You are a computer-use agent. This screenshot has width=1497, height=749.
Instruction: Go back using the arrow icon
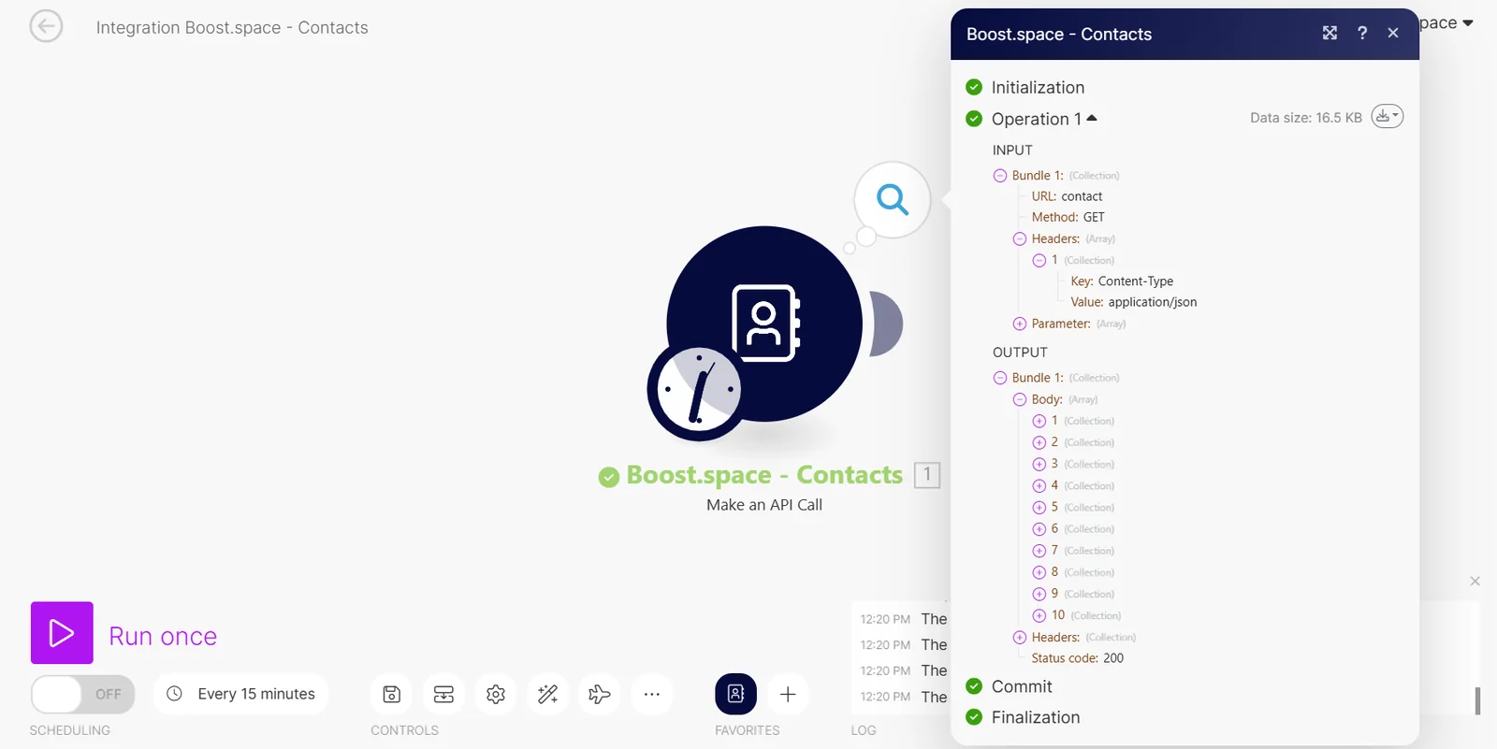(x=46, y=26)
